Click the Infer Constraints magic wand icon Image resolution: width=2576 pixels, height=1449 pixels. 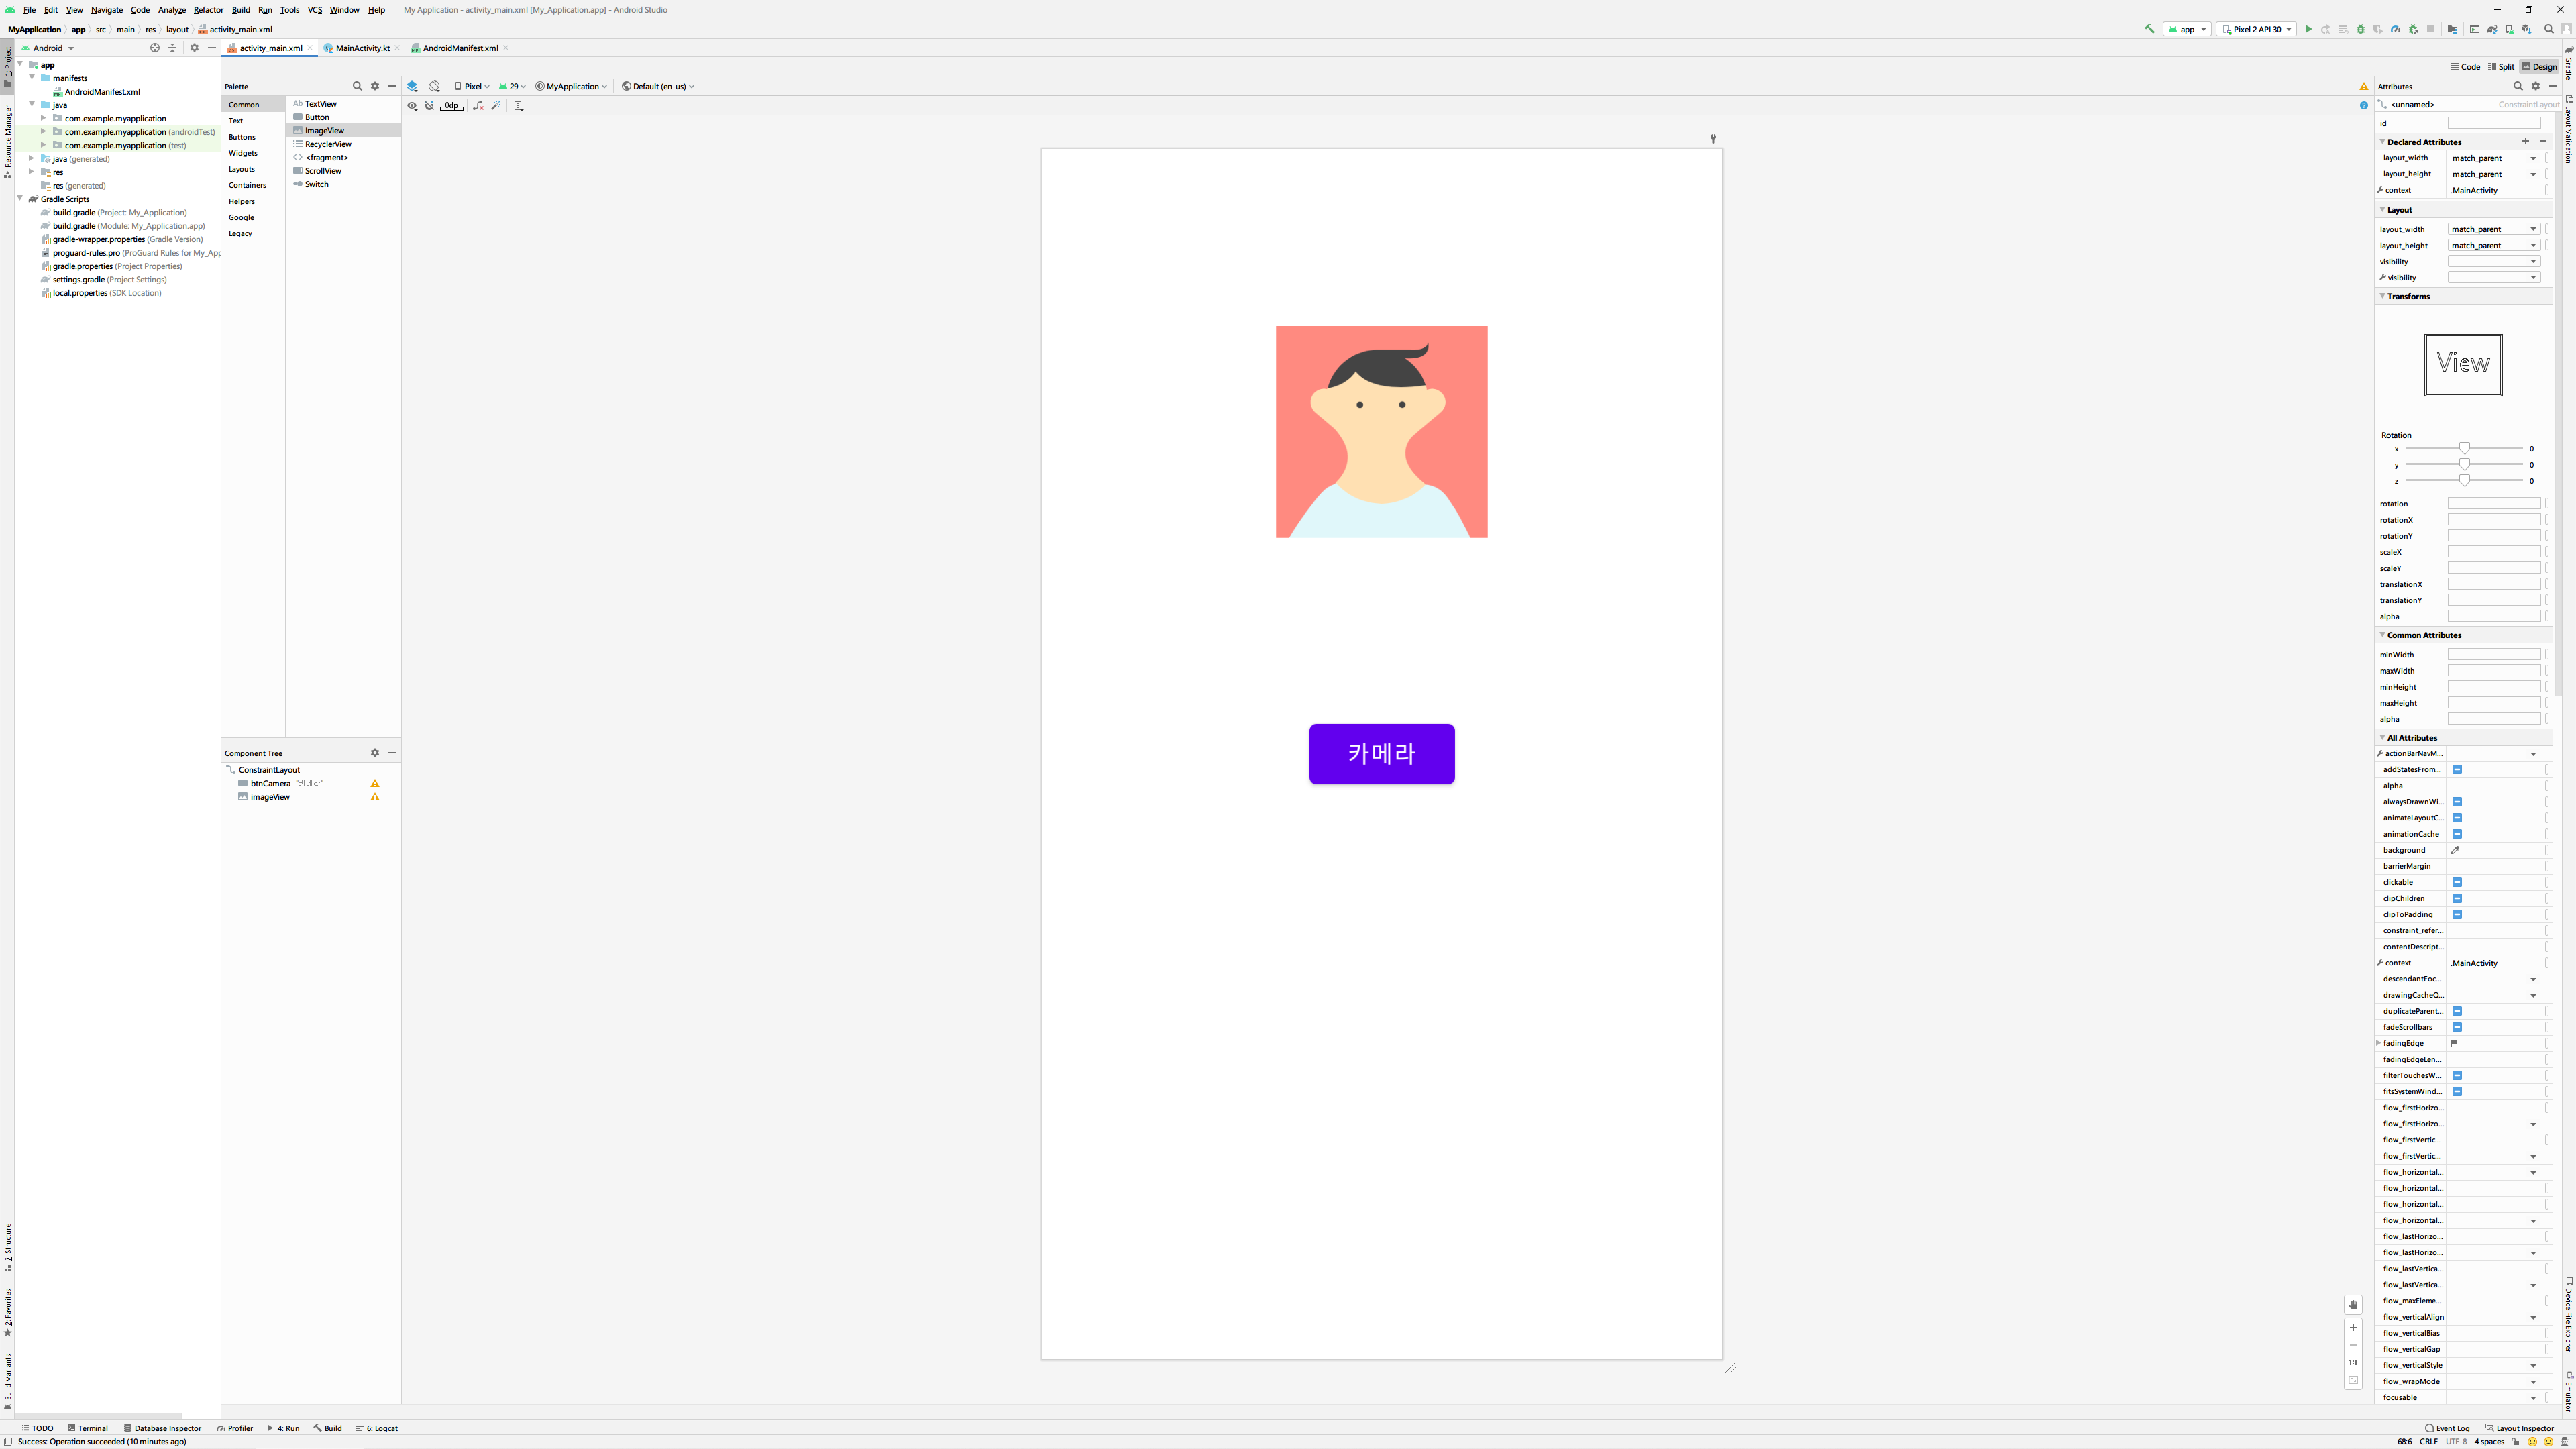496,105
